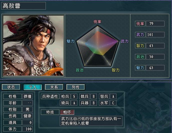The height and width of the screenshot is (133, 172).
Task: Click the 性格 莽撞 personality value
Action: pos(28,96)
